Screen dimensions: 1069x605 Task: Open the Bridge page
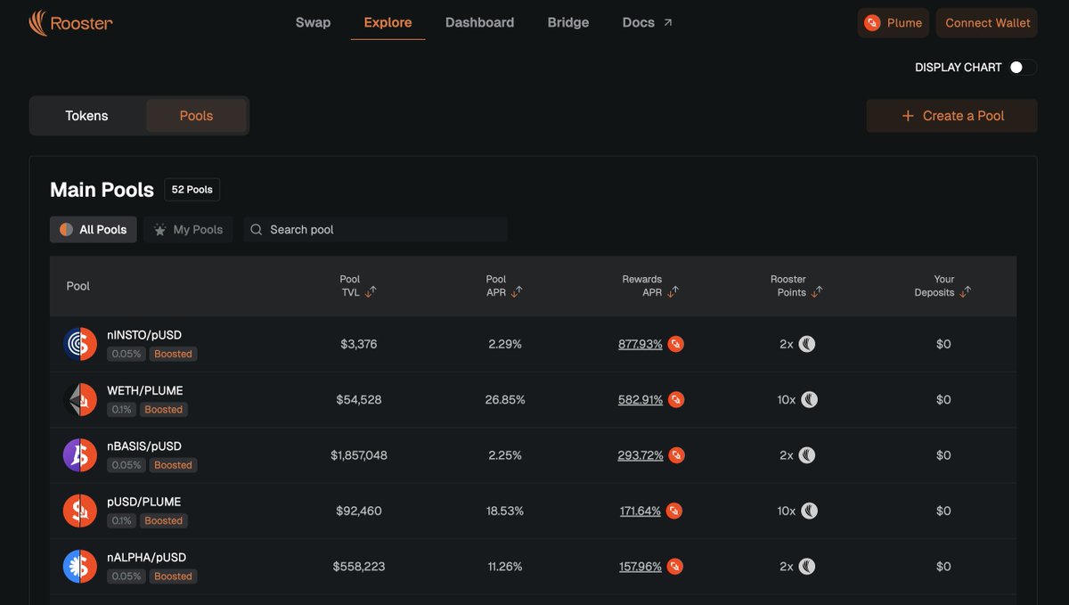coord(568,23)
